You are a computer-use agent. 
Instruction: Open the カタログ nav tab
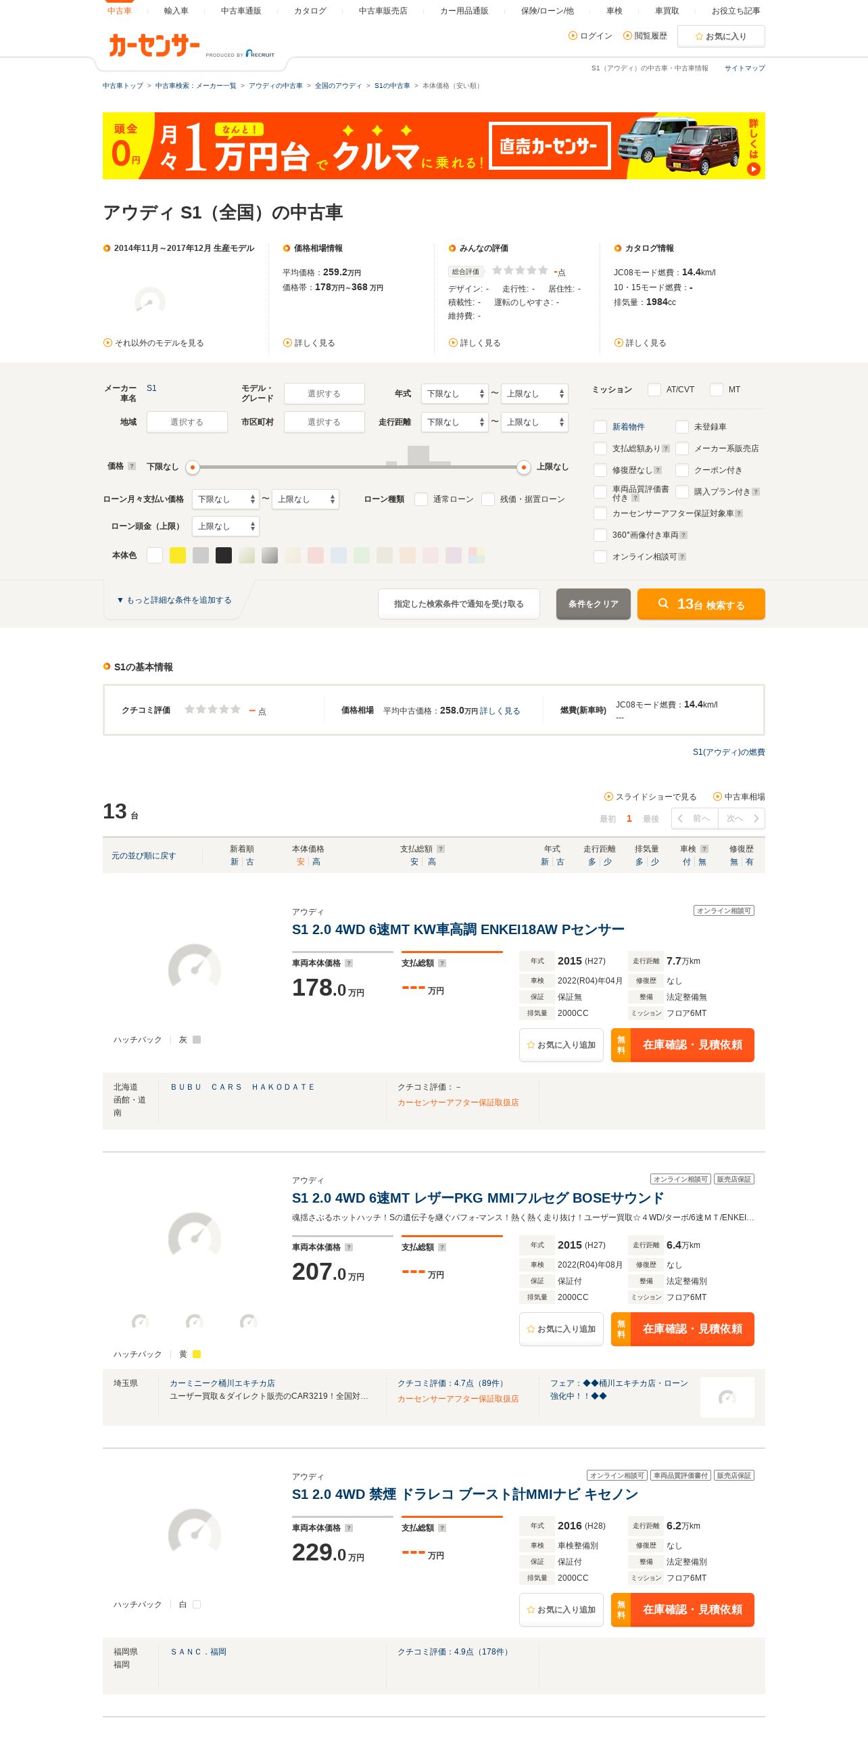[x=310, y=11]
